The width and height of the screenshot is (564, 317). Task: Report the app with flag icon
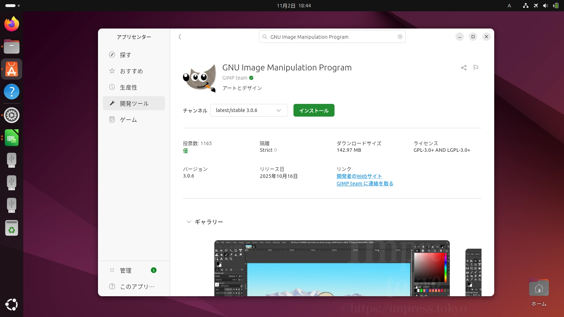coord(476,68)
